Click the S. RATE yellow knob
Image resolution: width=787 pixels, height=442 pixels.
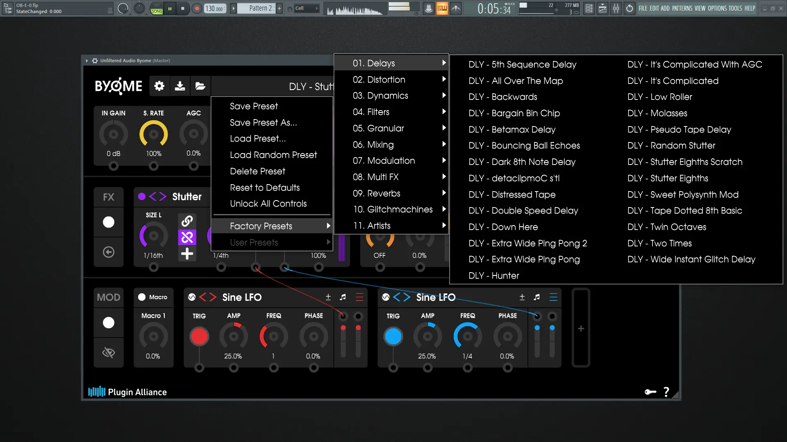tap(154, 134)
